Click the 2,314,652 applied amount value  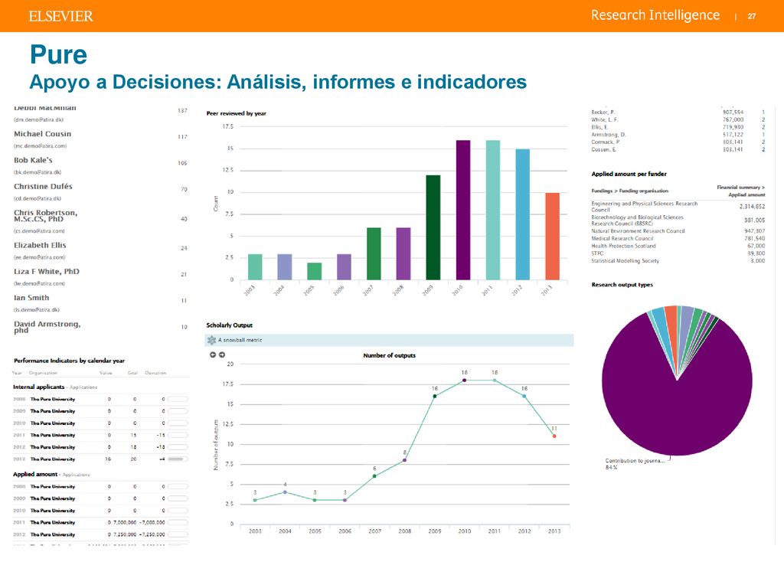click(752, 207)
